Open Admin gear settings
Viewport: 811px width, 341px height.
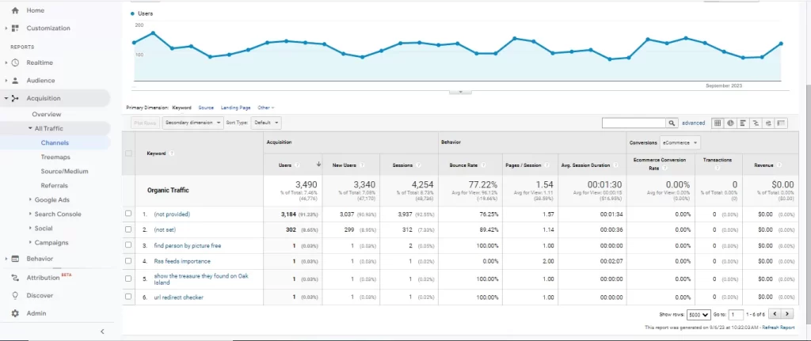[x=15, y=313]
